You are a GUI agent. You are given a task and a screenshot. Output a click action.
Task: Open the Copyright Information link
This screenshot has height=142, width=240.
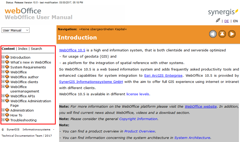138,119
